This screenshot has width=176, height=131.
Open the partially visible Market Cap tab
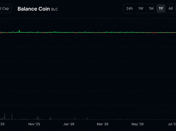pos(5,8)
